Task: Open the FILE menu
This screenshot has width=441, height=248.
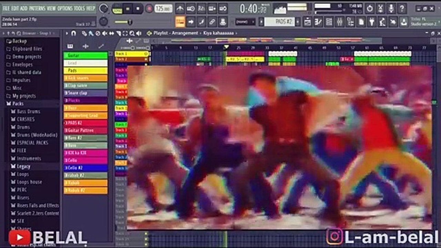Action: 6,8
